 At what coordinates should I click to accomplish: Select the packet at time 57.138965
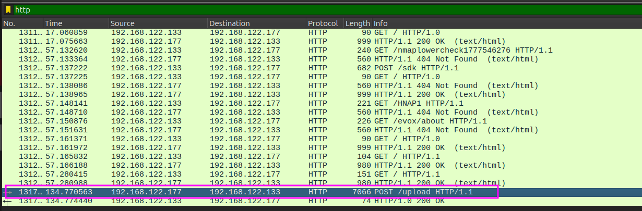[x=321, y=94]
